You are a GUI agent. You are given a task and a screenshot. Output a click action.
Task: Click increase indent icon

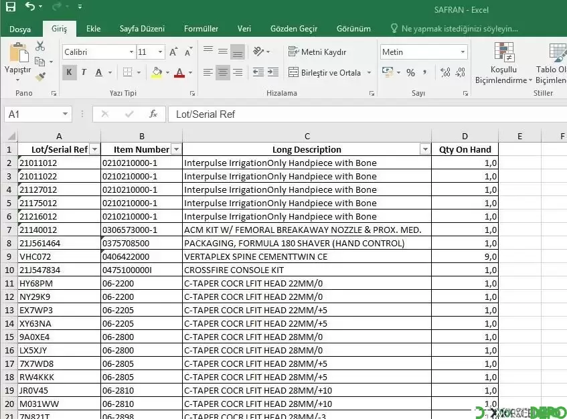[273, 72]
